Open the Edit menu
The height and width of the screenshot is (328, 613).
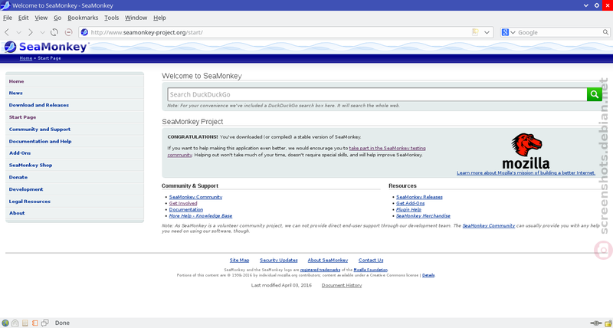coord(23,18)
